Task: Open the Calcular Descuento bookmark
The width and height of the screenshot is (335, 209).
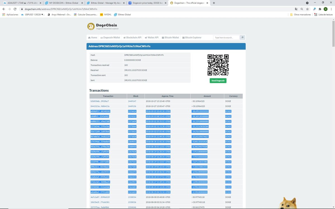Action: (x=85, y=14)
